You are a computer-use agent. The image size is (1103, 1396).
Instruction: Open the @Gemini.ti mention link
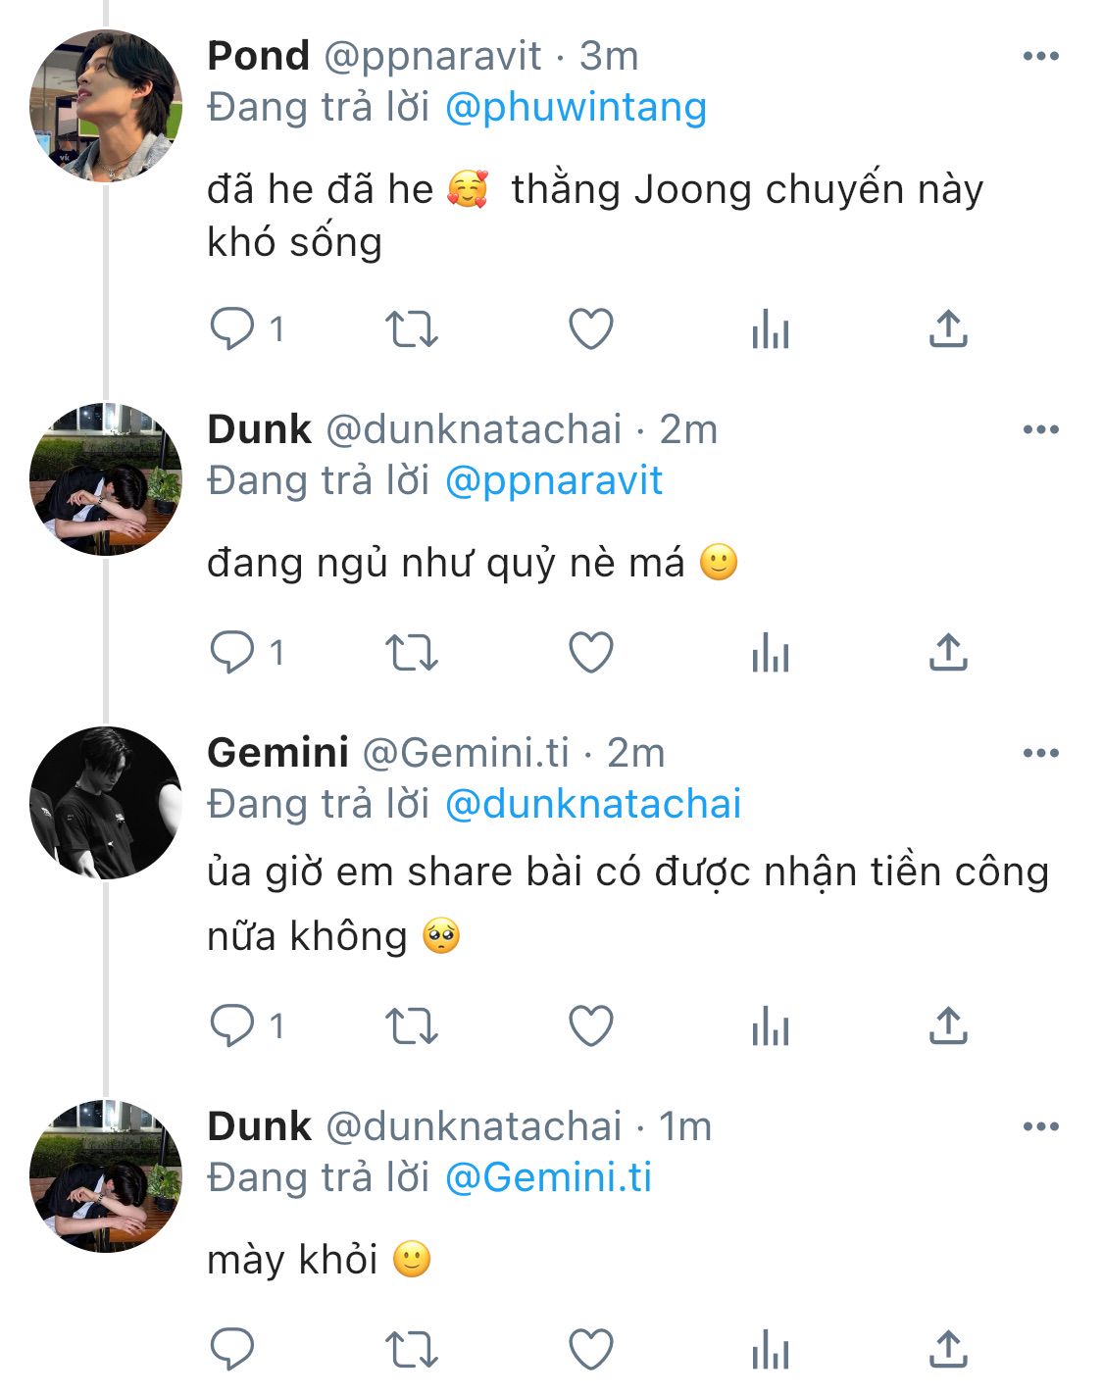(x=548, y=1177)
